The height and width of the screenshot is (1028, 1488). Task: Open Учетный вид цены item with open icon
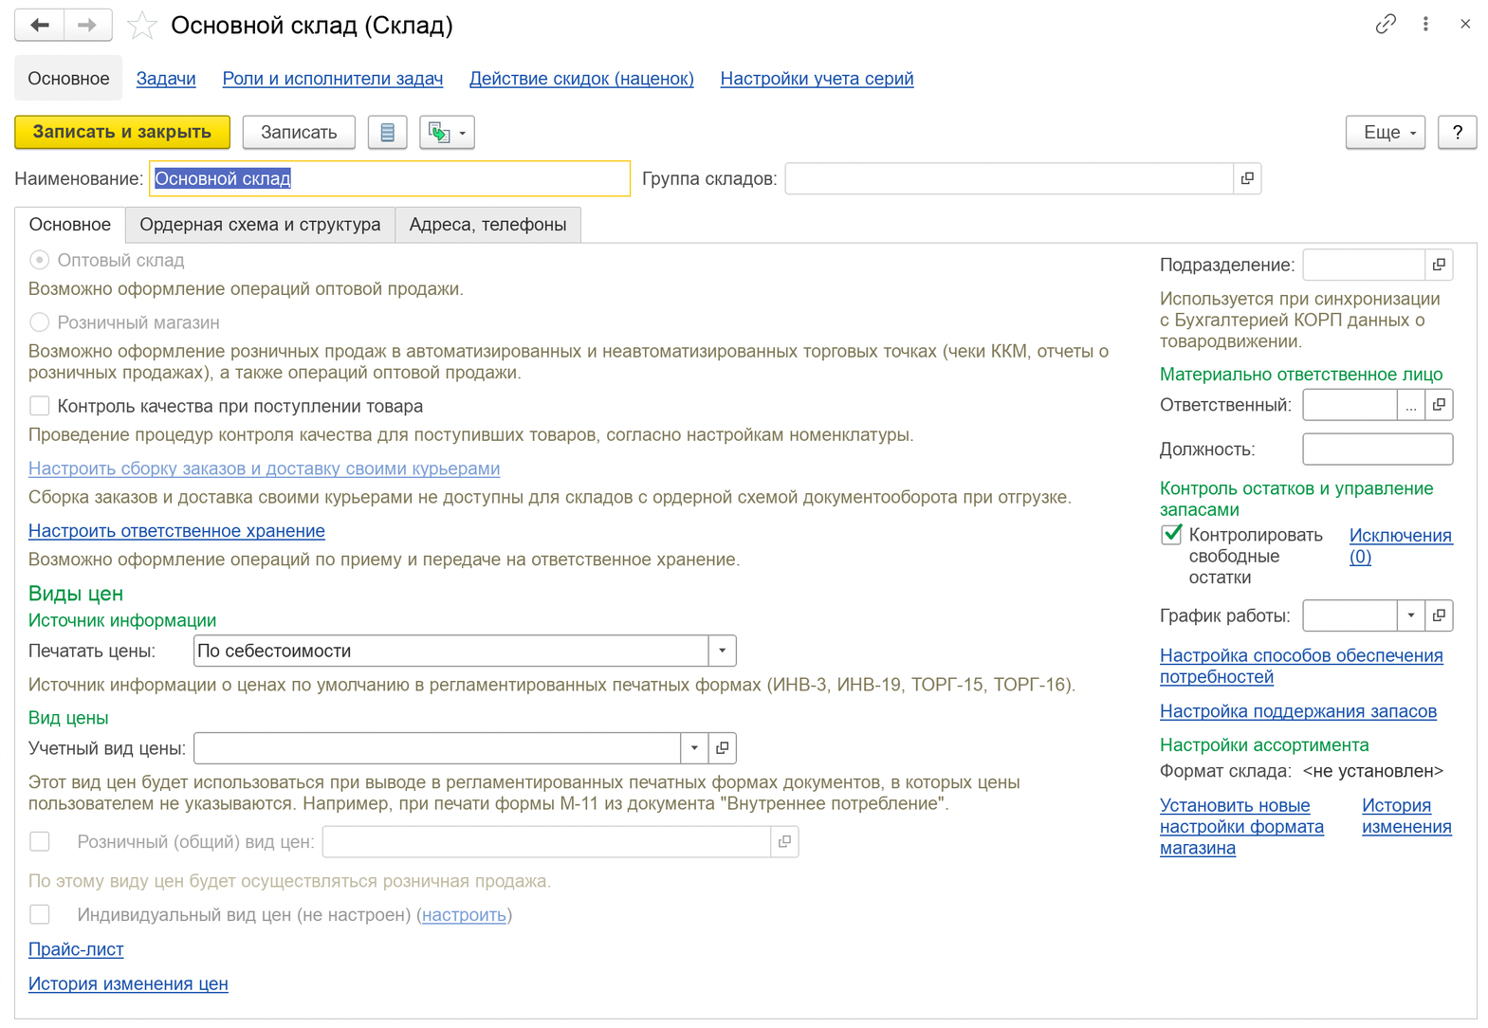pyautogui.click(x=722, y=748)
